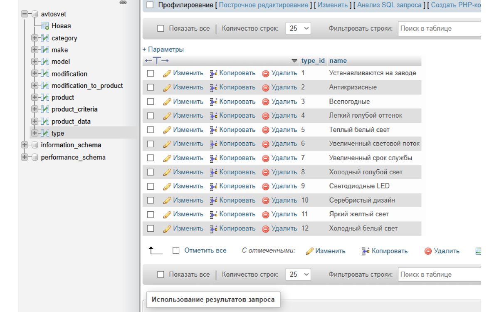Sort by the type_id column header
The width and height of the screenshot is (499, 312).
point(313,61)
